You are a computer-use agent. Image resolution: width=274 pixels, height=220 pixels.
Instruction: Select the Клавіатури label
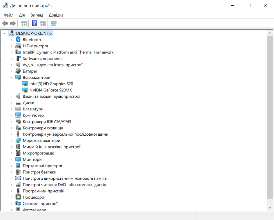tap(33, 109)
